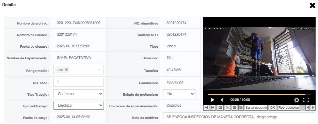The width and height of the screenshot is (318, 124).
Task: Open the Tipo subtrabajo dropdown
Action: pos(79,105)
